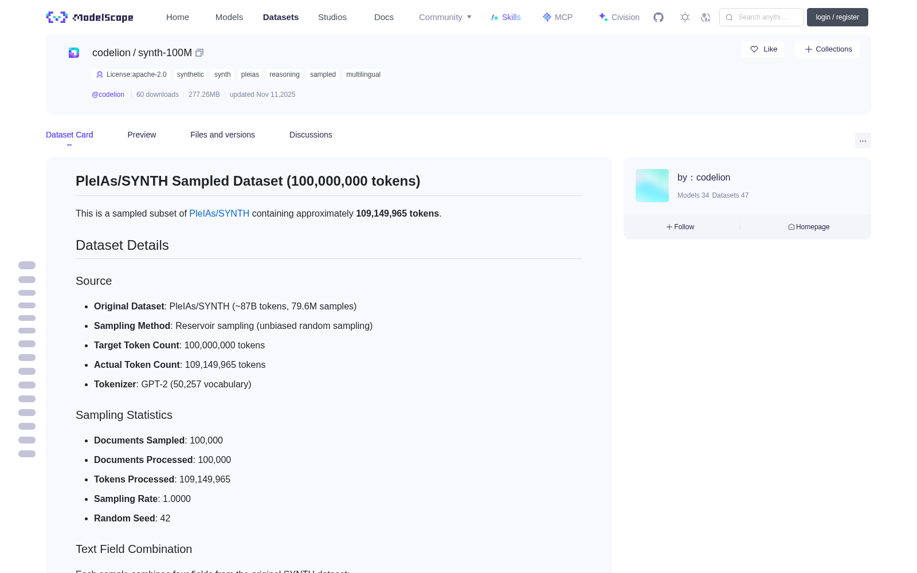Click the Sampling Method bullet line
This screenshot has width=917, height=573.
pos(233,325)
